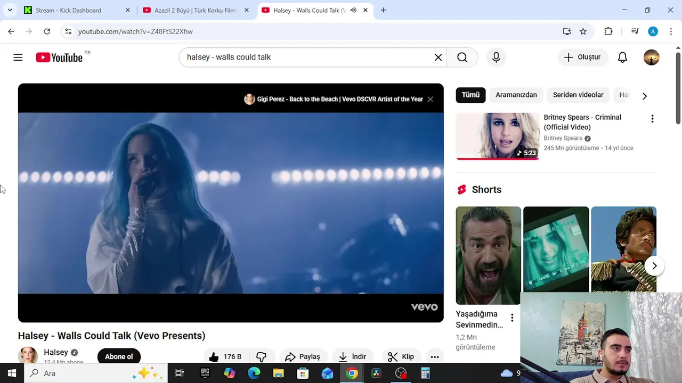Launch Epic Games from the taskbar
This screenshot has width=682, height=383.
(205, 373)
